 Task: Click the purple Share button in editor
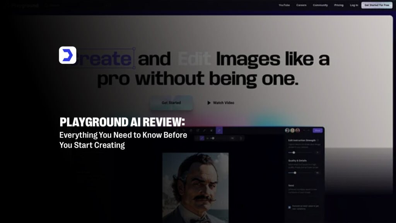click(x=317, y=130)
